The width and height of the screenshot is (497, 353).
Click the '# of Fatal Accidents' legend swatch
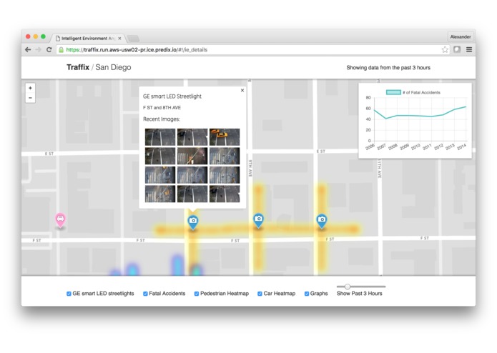pos(393,92)
